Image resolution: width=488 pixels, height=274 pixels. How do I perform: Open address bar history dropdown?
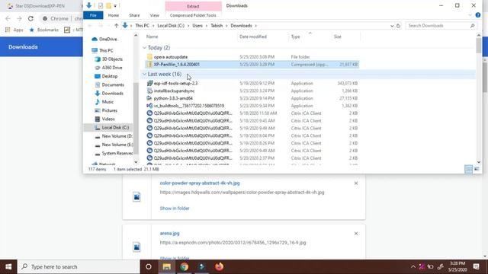click(392, 26)
